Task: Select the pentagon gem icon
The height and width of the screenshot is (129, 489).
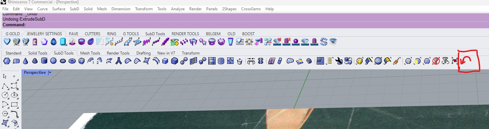Action: 44,42
